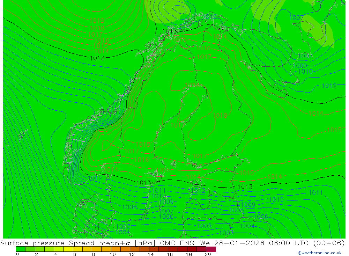
Task: Click the legend scale number 8
Action: [x=94, y=254]
